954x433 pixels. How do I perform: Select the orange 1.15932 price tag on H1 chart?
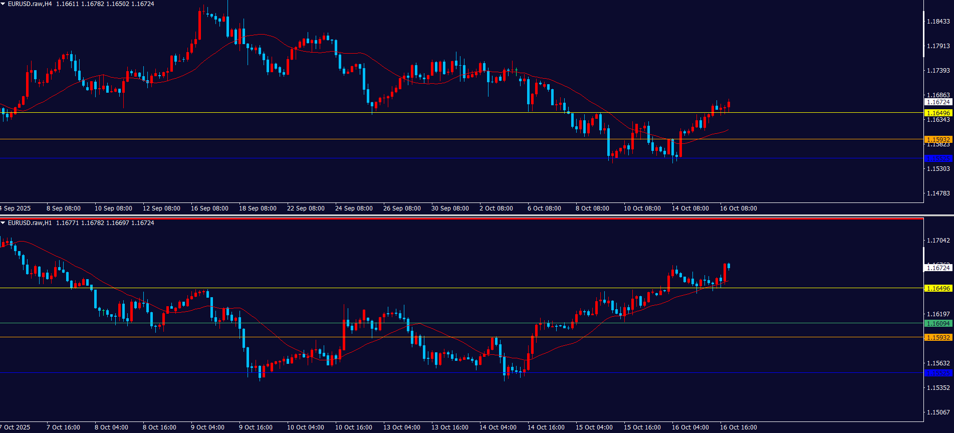(938, 338)
